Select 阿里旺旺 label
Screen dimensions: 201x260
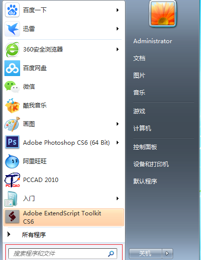[x=35, y=161]
